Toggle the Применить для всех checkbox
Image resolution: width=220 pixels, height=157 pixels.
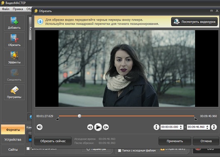28,148
